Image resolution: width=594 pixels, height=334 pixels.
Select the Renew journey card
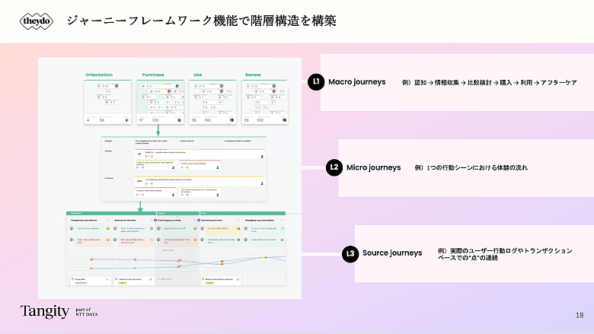coord(263,101)
